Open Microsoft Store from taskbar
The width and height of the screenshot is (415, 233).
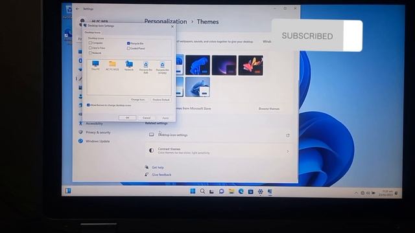click(250, 192)
